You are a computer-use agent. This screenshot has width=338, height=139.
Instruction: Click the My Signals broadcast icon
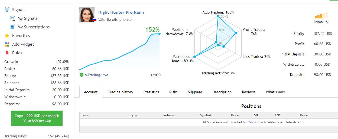point(12,18)
